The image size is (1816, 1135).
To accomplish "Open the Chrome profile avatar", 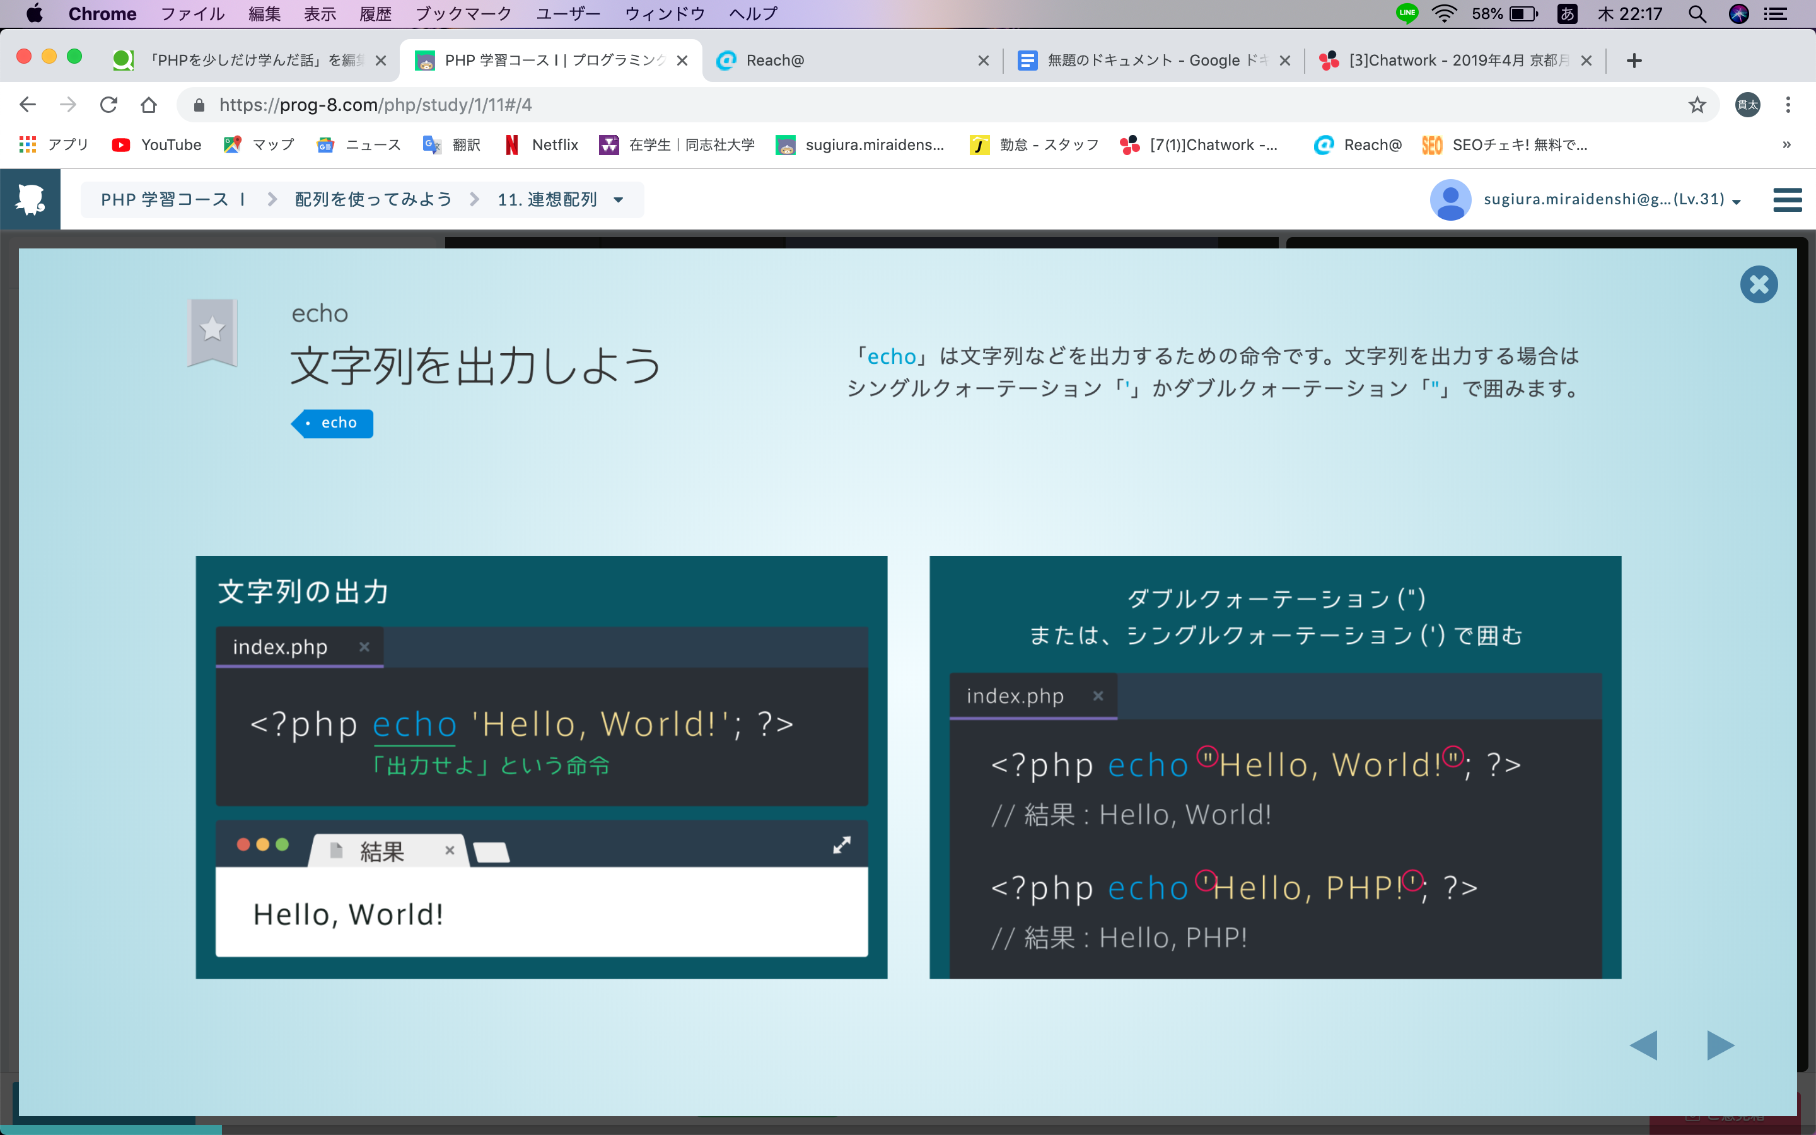I will pyautogui.click(x=1747, y=105).
